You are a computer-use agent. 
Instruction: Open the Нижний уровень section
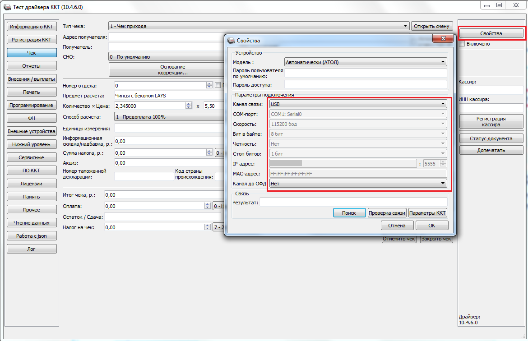click(32, 144)
